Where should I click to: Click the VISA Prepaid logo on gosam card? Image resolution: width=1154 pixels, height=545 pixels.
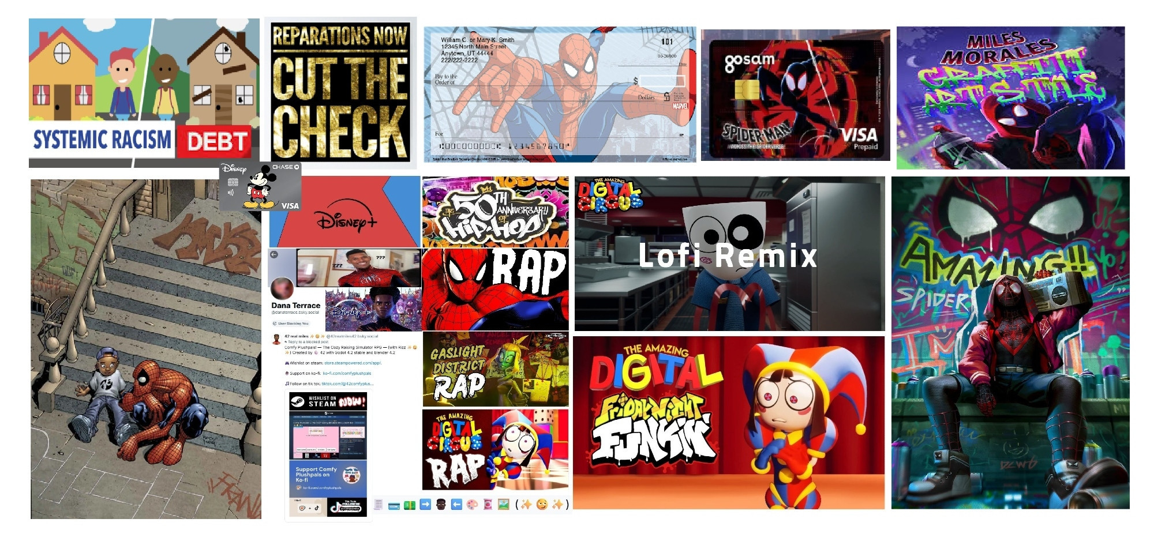[x=860, y=139]
